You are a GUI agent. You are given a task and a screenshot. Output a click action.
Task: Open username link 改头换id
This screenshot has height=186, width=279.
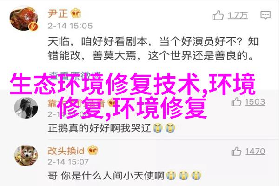coord(66,151)
